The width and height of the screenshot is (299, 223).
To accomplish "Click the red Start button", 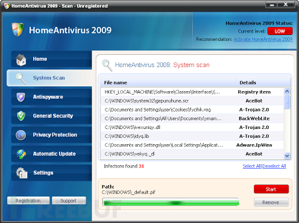I will (271, 189).
